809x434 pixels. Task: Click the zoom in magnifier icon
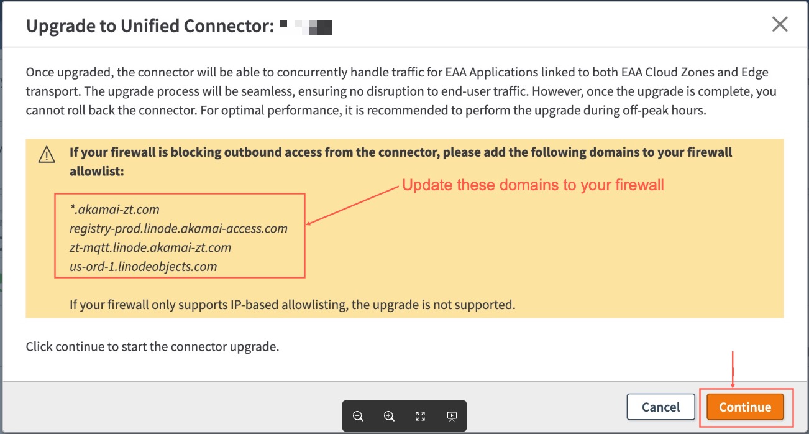(389, 417)
